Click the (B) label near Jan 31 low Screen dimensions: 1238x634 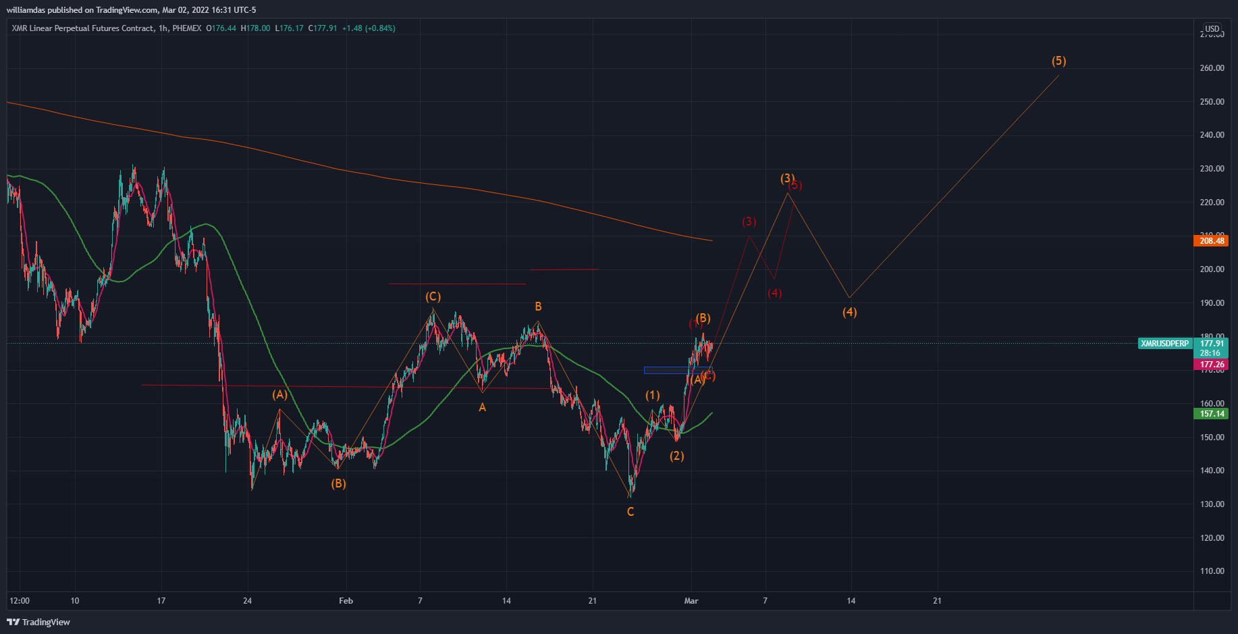(338, 483)
